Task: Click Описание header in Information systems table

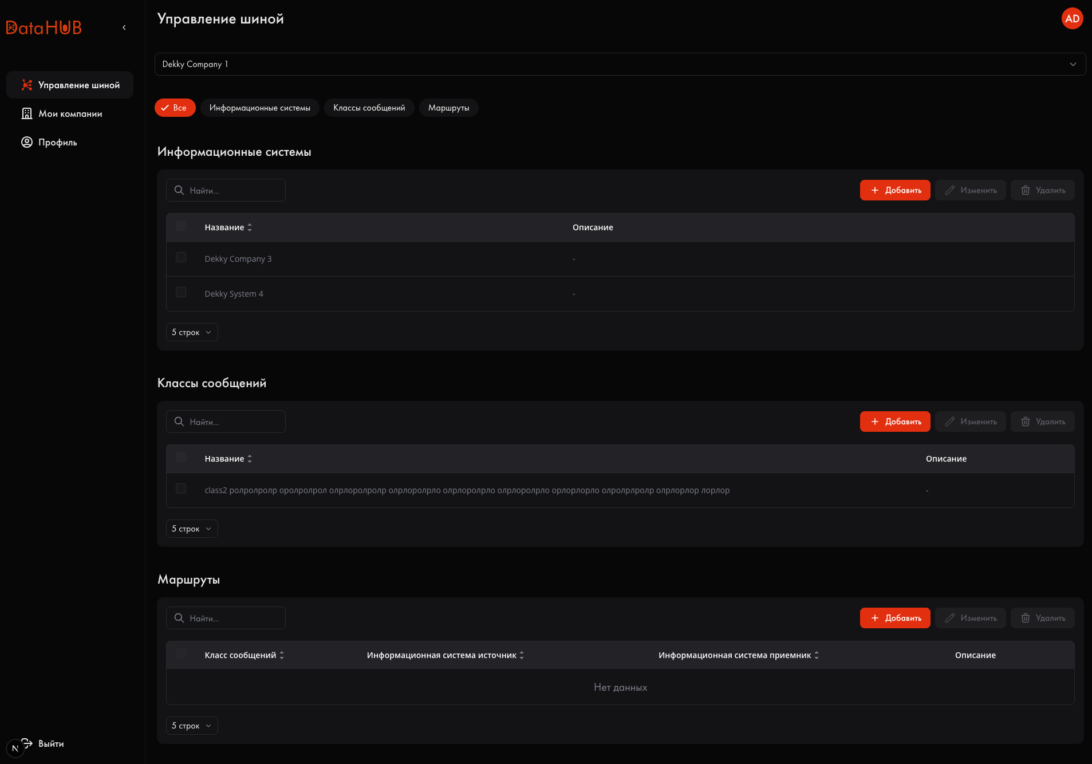Action: point(593,227)
